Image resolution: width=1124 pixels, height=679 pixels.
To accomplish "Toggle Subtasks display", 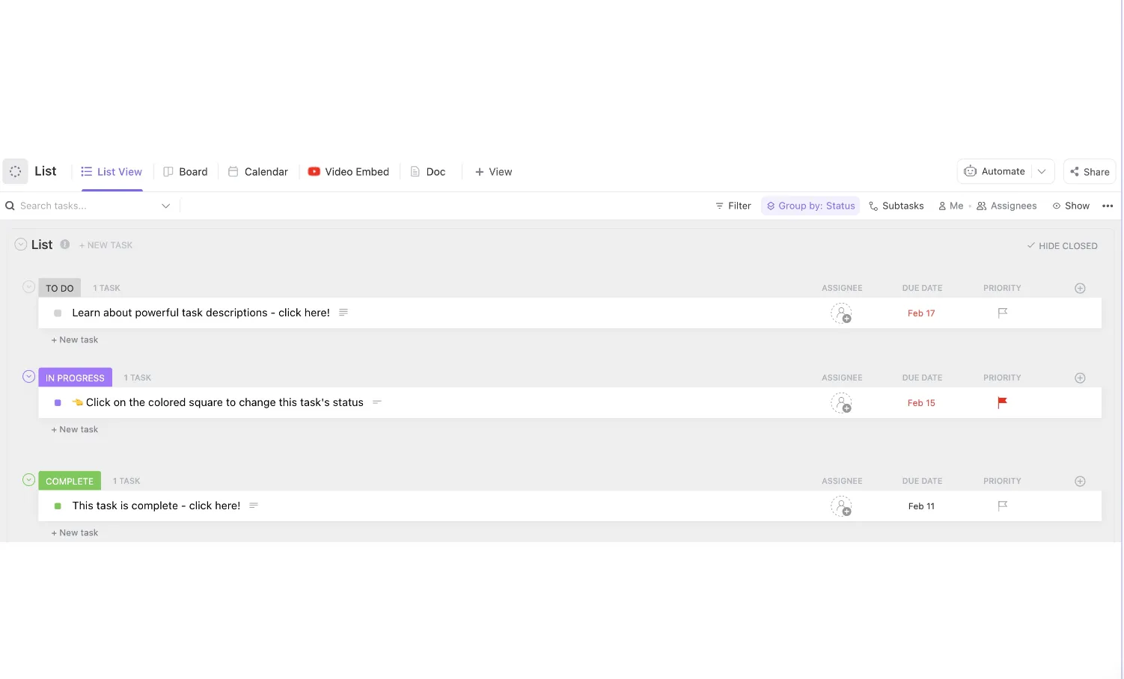I will pyautogui.click(x=896, y=206).
